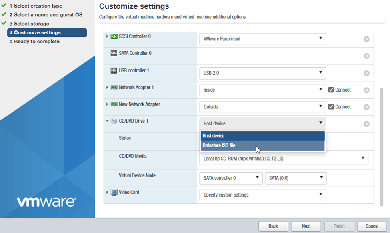Click the CD/DVD Drive 1 disc icon
This screenshot has height=233, width=390.
[114, 121]
